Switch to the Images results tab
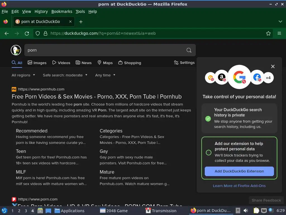Viewport: 286px width, 215px height. 37,63
